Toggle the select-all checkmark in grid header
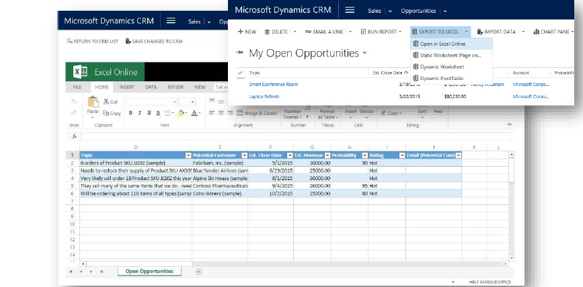 [240, 72]
